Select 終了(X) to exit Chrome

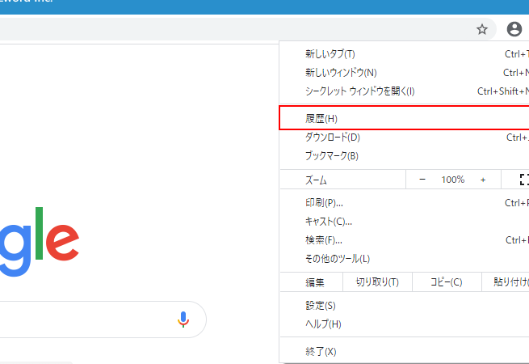pos(321,351)
